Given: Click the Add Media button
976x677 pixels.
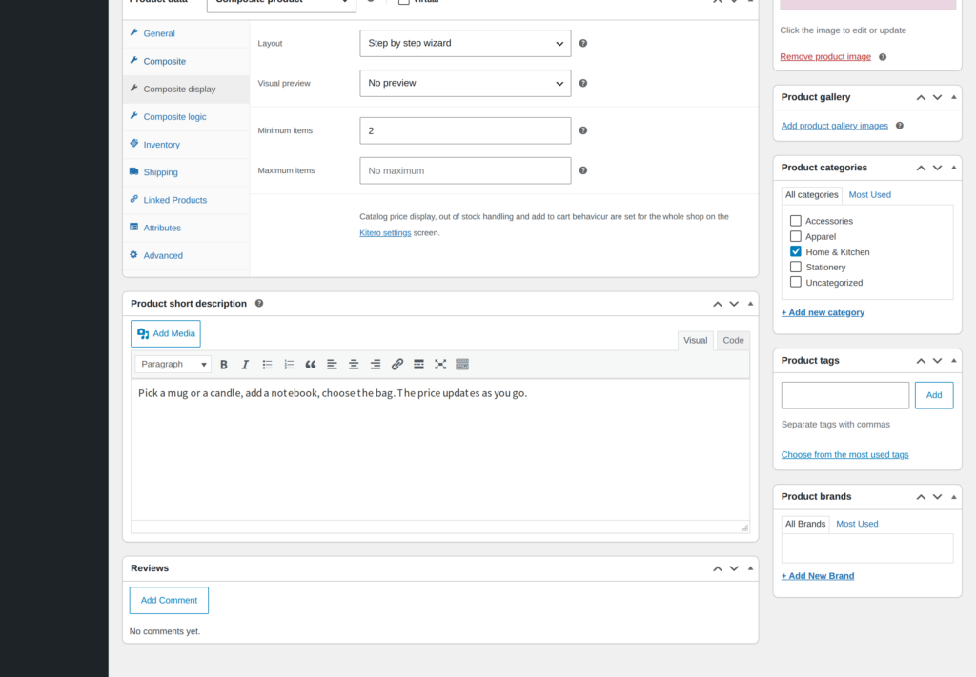Looking at the screenshot, I should click(x=166, y=334).
